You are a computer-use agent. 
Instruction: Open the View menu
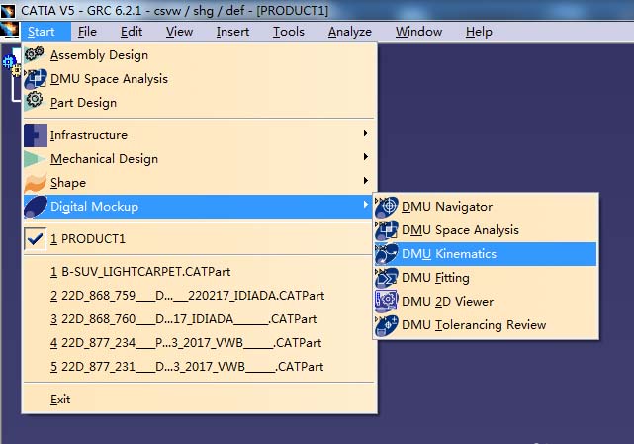point(179,32)
